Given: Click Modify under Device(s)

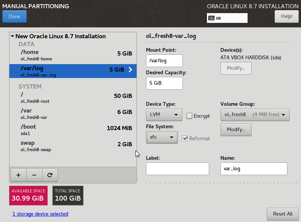Looking at the screenshot, I should pyautogui.click(x=236, y=68).
